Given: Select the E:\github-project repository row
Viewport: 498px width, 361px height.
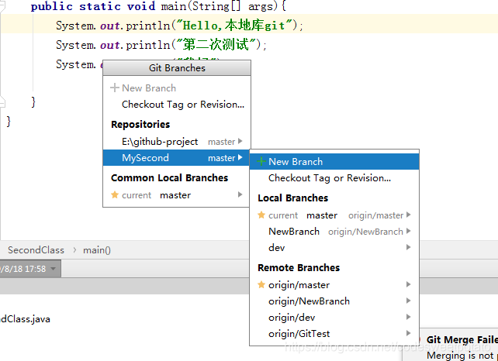Looking at the screenshot, I should 177,142.
